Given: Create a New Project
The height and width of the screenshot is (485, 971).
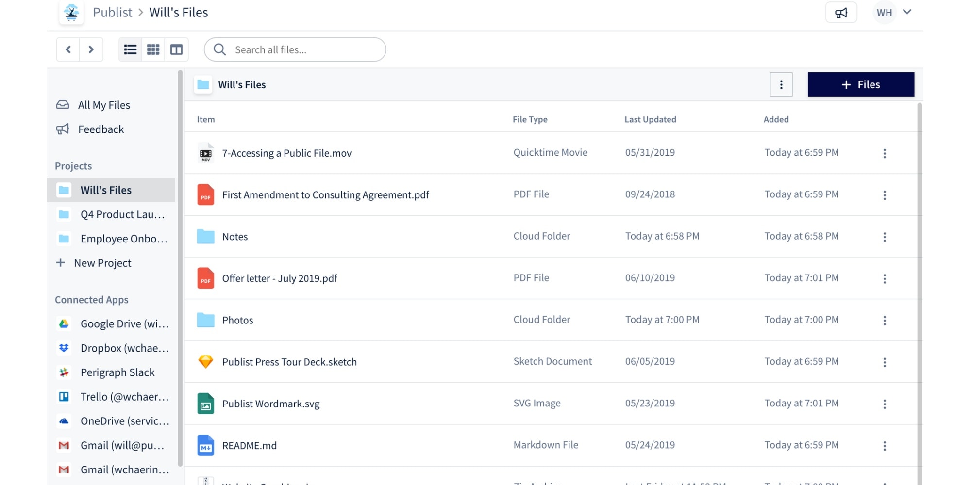Looking at the screenshot, I should (102, 263).
